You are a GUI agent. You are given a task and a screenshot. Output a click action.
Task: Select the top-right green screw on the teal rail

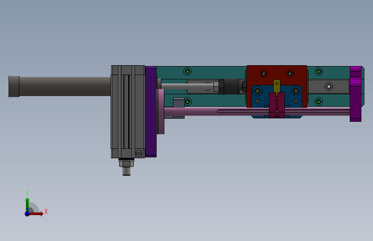(318, 71)
